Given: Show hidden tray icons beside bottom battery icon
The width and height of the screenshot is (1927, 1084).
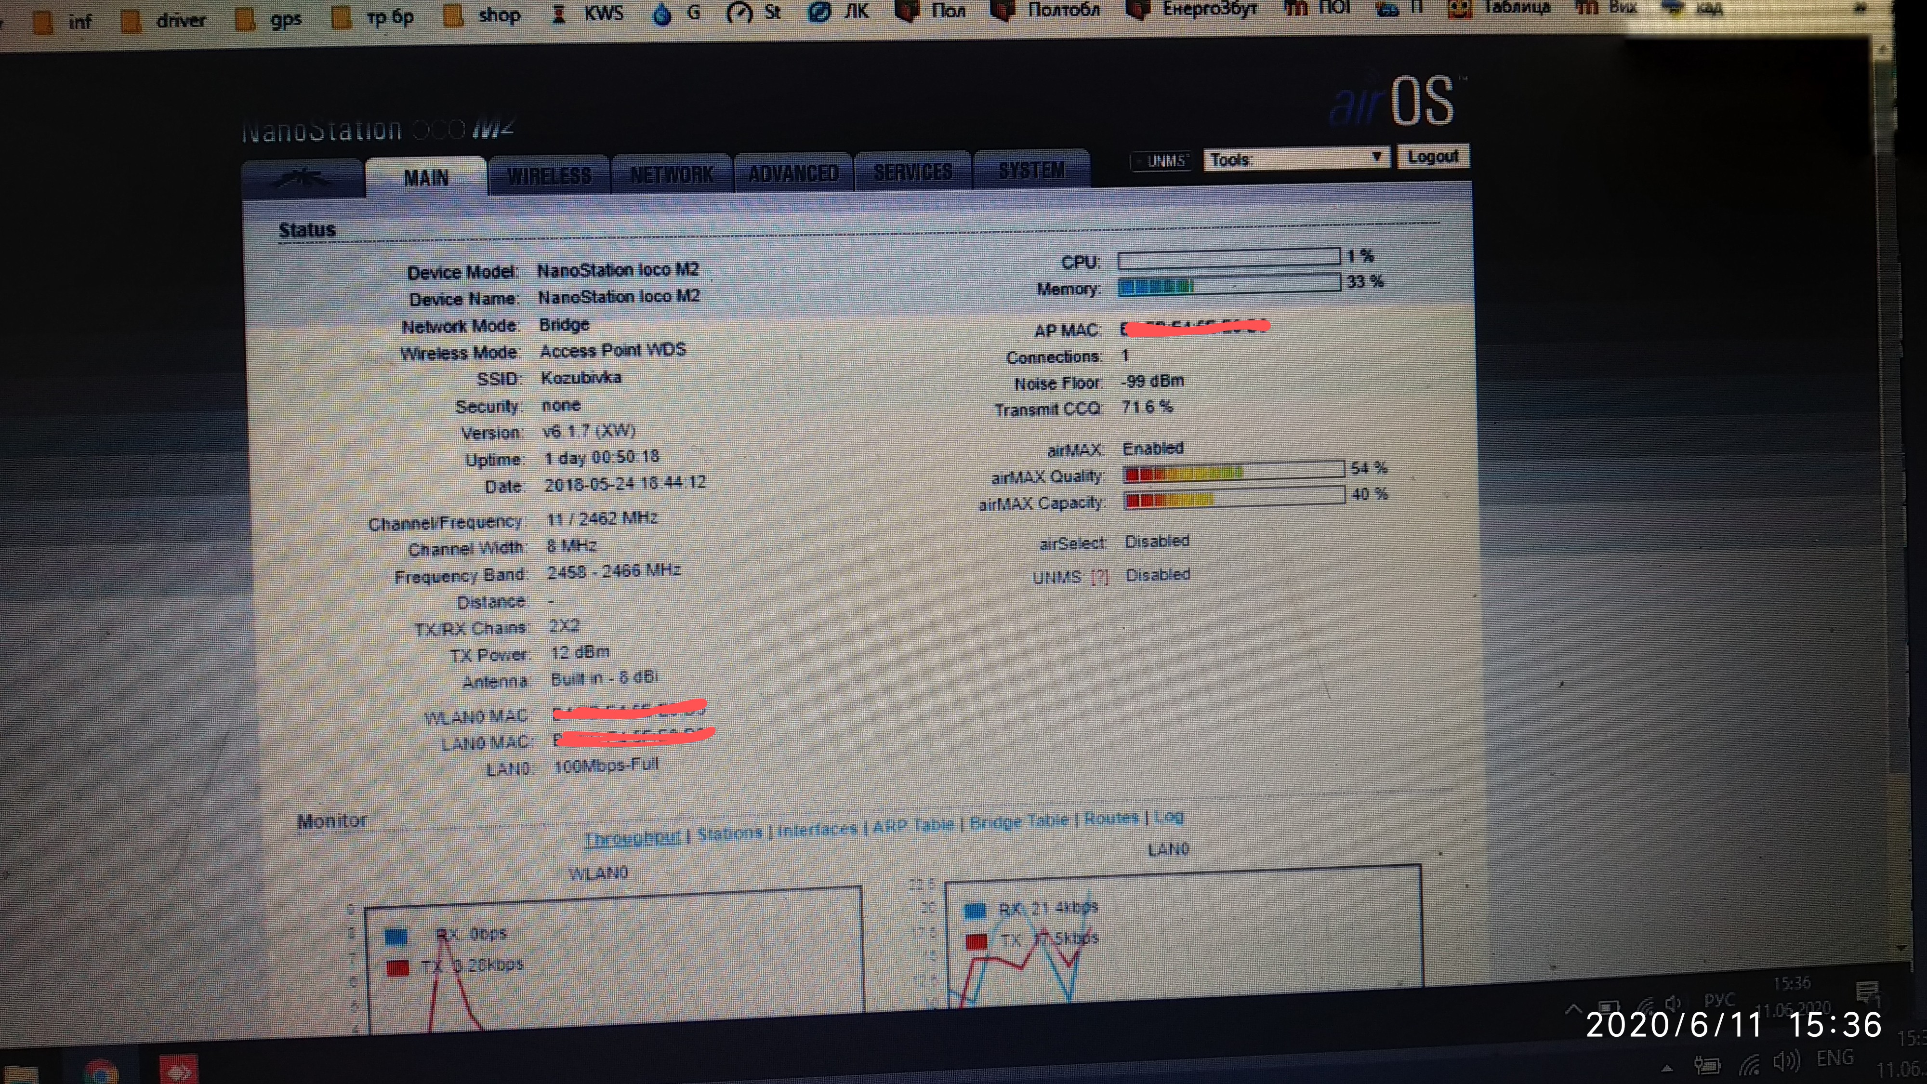Looking at the screenshot, I should tap(1667, 1069).
